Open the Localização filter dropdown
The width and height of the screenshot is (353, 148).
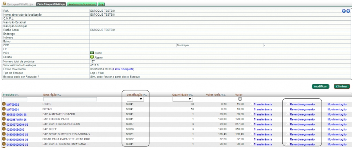[135, 99]
